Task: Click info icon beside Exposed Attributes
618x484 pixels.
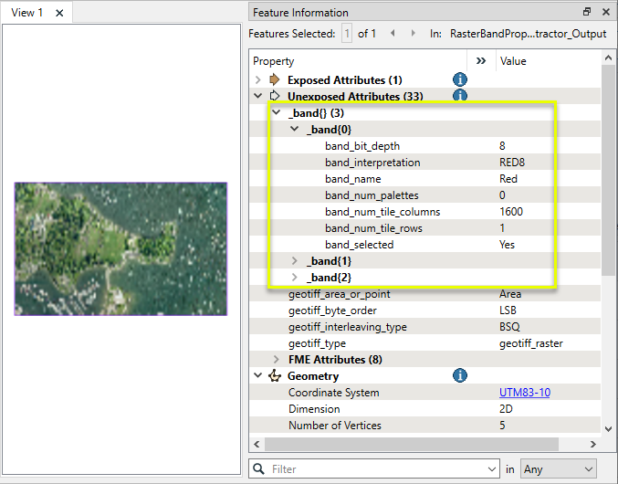Action: 460,80
